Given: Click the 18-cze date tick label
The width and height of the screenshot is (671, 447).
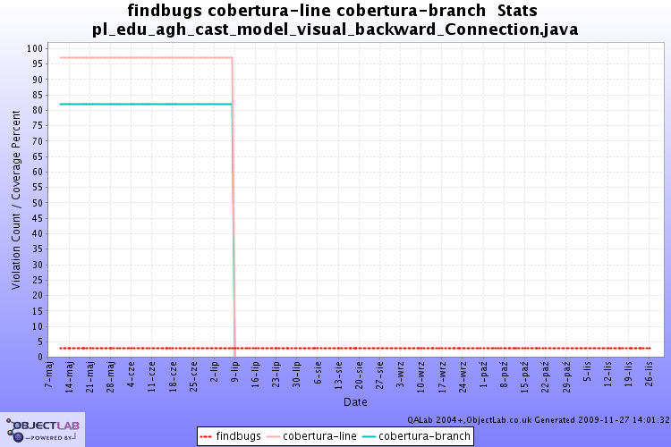Looking at the screenshot, I should (x=173, y=376).
